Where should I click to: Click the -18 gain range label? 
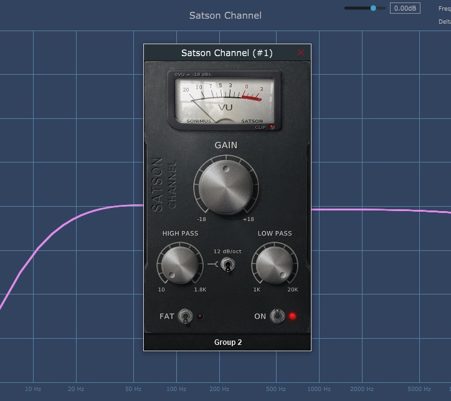[201, 219]
